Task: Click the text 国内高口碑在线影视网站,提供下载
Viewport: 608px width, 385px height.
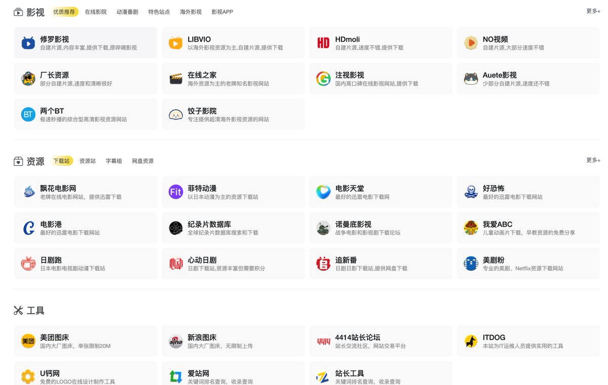Action: click(376, 84)
